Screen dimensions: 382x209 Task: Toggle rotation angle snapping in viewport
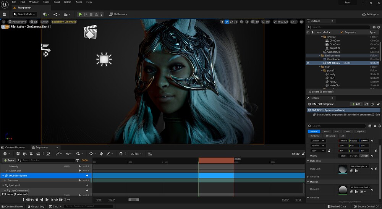coord(263,22)
